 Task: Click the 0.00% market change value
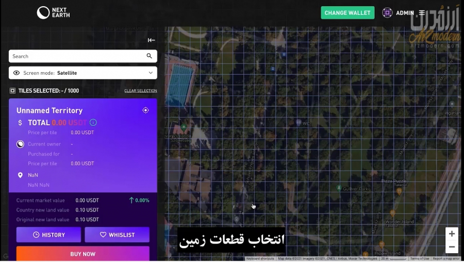coord(142,201)
